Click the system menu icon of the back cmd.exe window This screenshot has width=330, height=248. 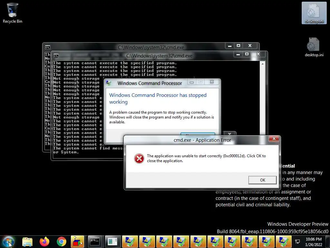pos(48,47)
